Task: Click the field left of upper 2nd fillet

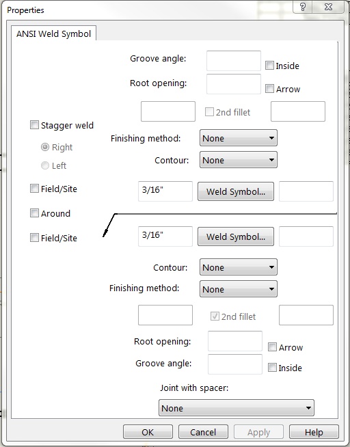Action: [168, 111]
